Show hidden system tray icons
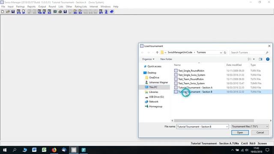Image resolution: width=274 pixels, height=154 pixels. tap(232, 150)
